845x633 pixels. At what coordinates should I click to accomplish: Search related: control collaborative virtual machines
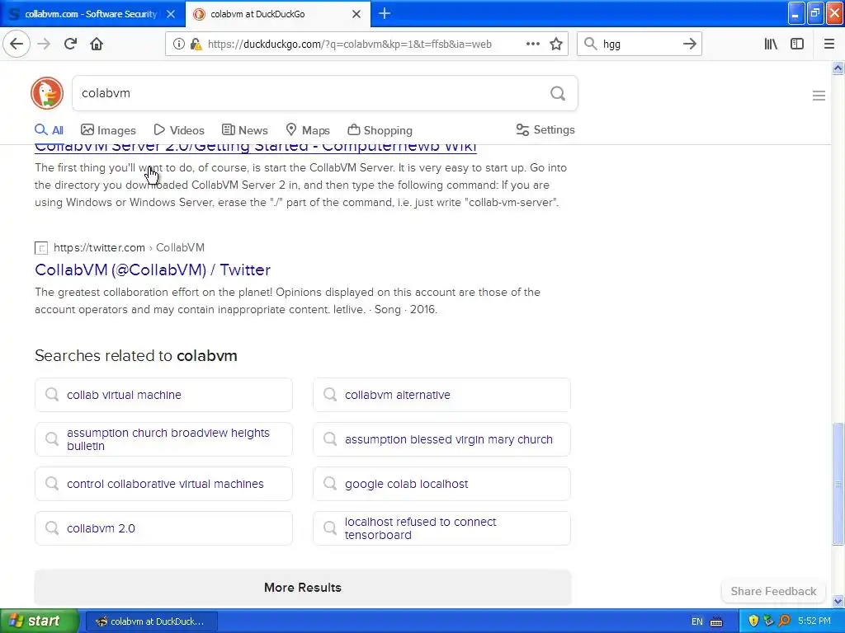click(x=164, y=484)
